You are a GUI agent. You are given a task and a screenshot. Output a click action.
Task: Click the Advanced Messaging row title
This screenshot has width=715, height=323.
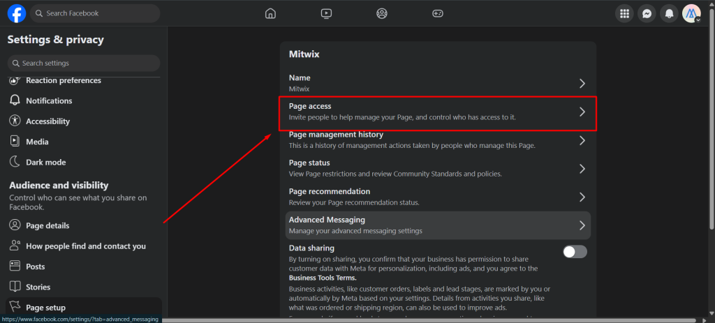(x=327, y=220)
